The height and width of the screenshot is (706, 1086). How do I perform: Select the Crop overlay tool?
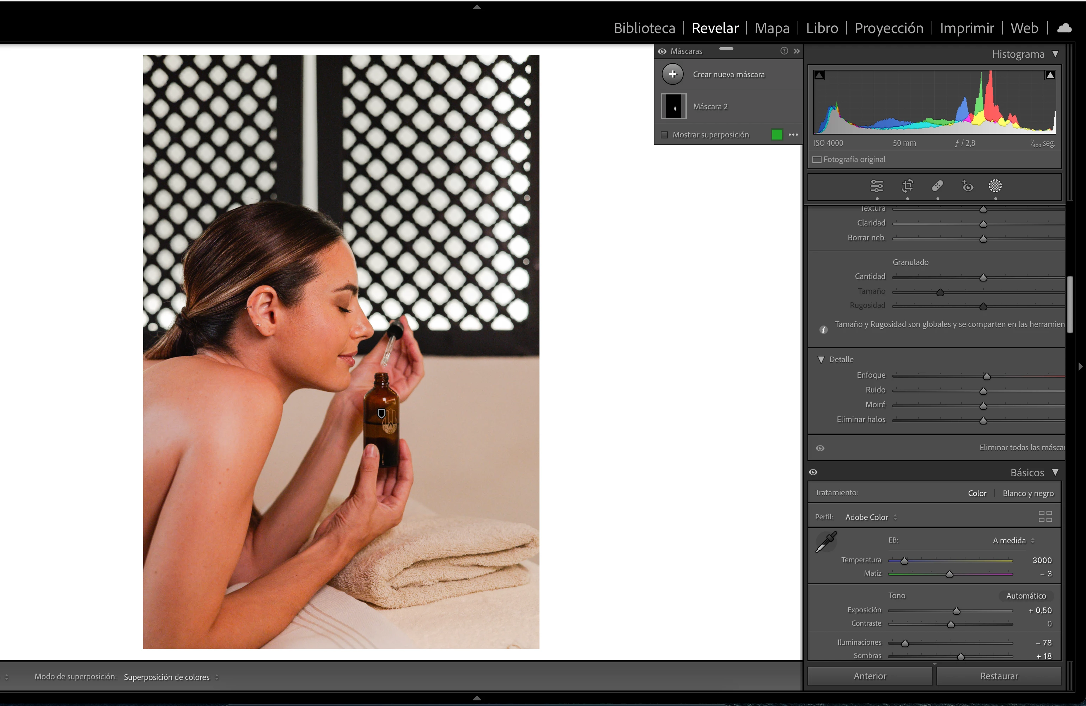coord(907,186)
